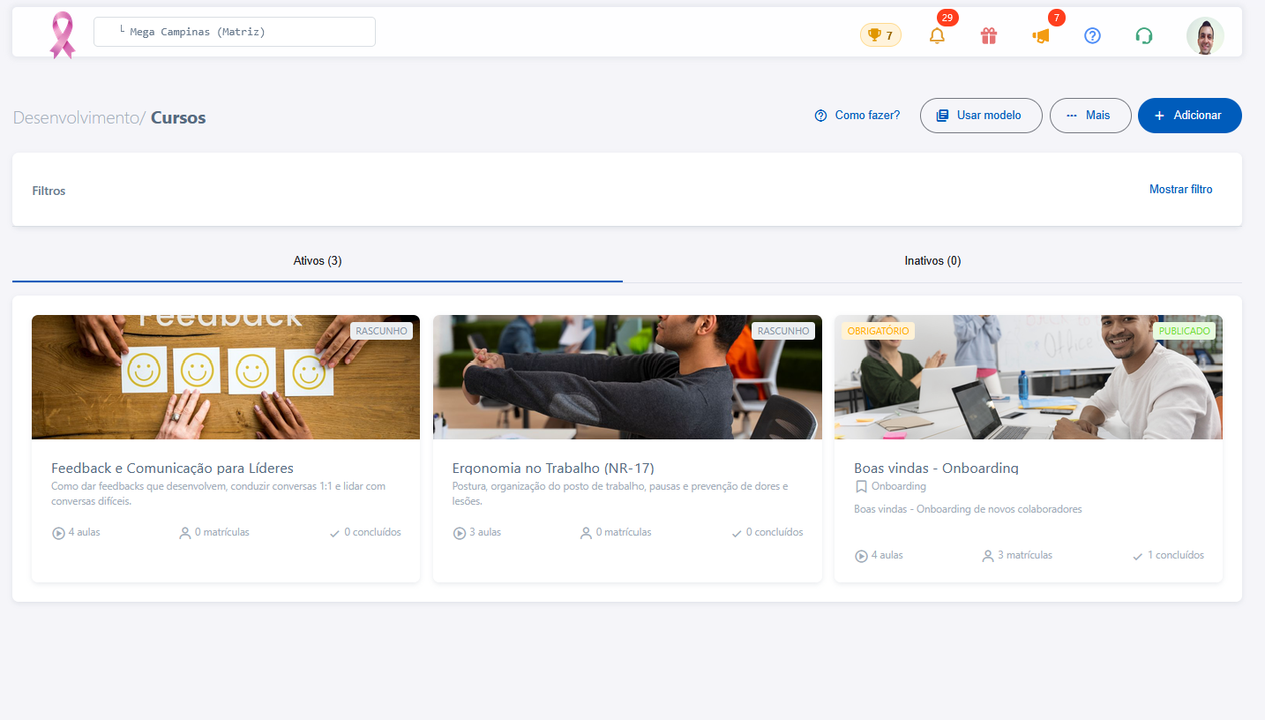Select the Mega Campinas (Matriz) company field
This screenshot has width=1265, height=720.
[x=235, y=32]
